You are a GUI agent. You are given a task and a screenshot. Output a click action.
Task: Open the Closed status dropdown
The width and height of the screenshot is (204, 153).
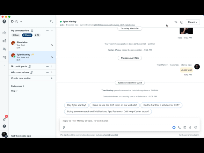(x=193, y=22)
